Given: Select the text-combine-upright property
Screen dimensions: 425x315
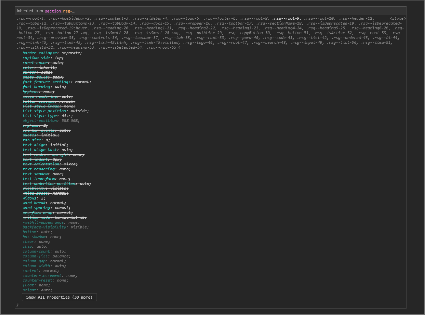Looking at the screenshot, I should click(46, 155).
